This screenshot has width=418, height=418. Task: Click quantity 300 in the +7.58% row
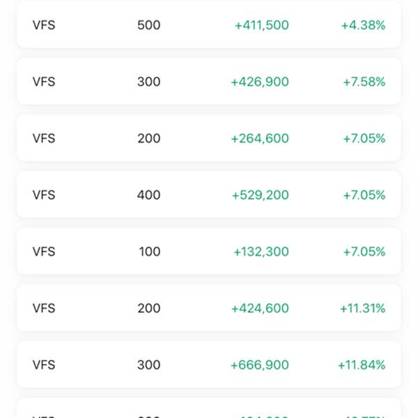(149, 82)
